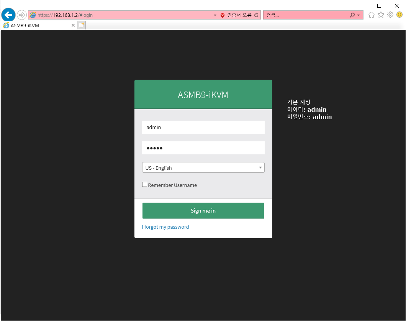This screenshot has width=406, height=321.
Task: Open a new tab with the tab button
Action: [82, 25]
